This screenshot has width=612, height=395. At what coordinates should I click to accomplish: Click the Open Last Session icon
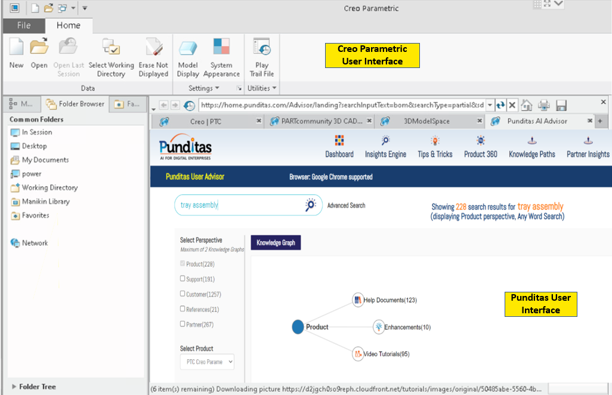[69, 47]
